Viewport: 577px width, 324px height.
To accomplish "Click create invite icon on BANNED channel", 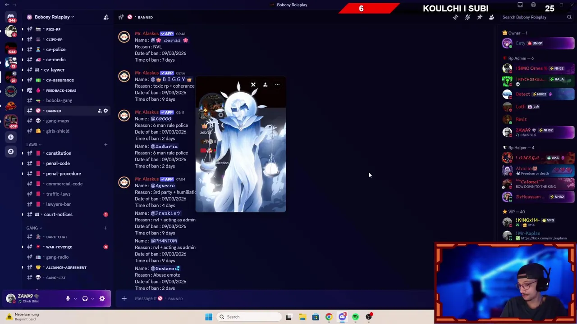I will 99,111.
